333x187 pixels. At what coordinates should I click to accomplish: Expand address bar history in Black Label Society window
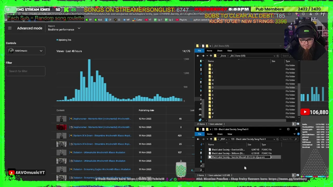tap(274, 139)
